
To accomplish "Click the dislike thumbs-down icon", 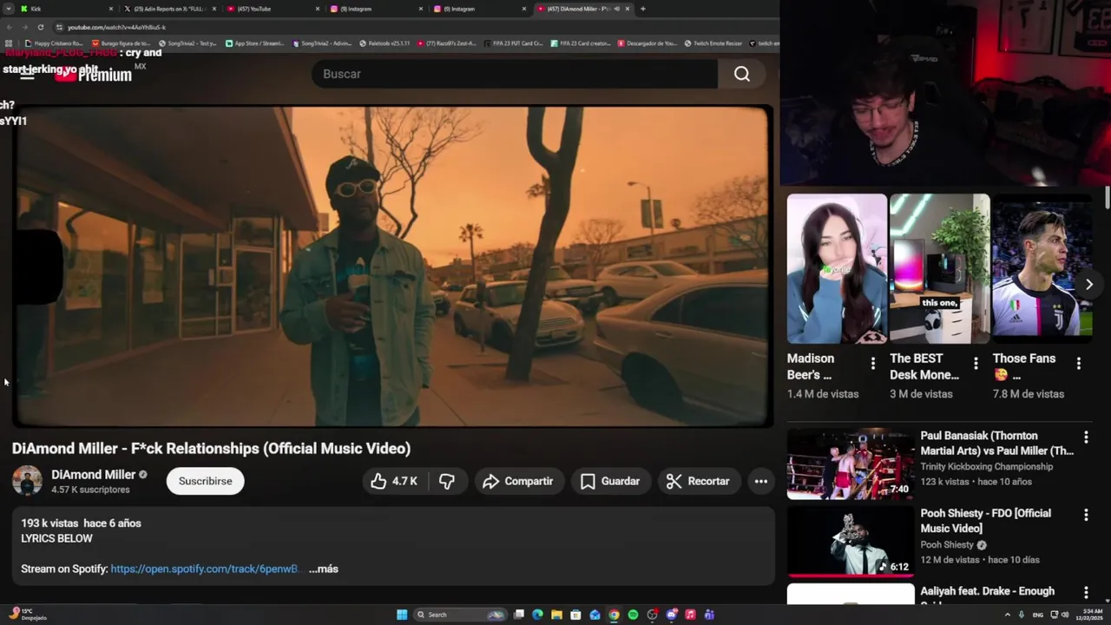I will coord(446,481).
